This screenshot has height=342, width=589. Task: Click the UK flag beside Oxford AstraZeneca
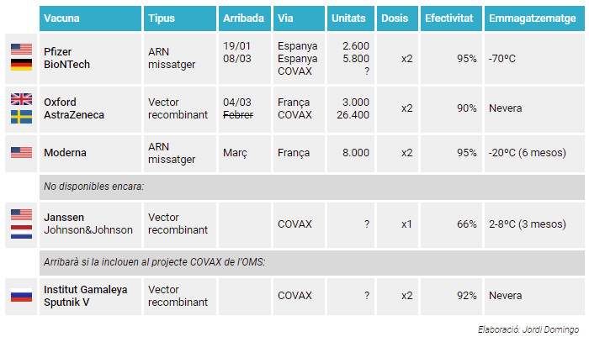(x=21, y=99)
